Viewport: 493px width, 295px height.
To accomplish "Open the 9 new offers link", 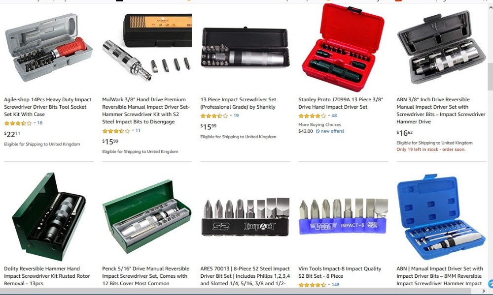I will coord(330,131).
